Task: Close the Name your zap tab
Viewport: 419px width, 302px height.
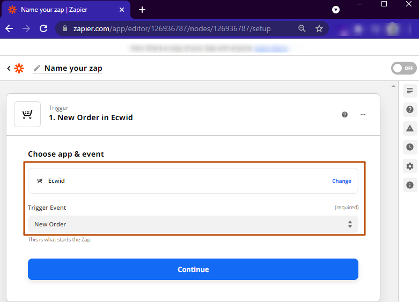Action: pos(122,10)
